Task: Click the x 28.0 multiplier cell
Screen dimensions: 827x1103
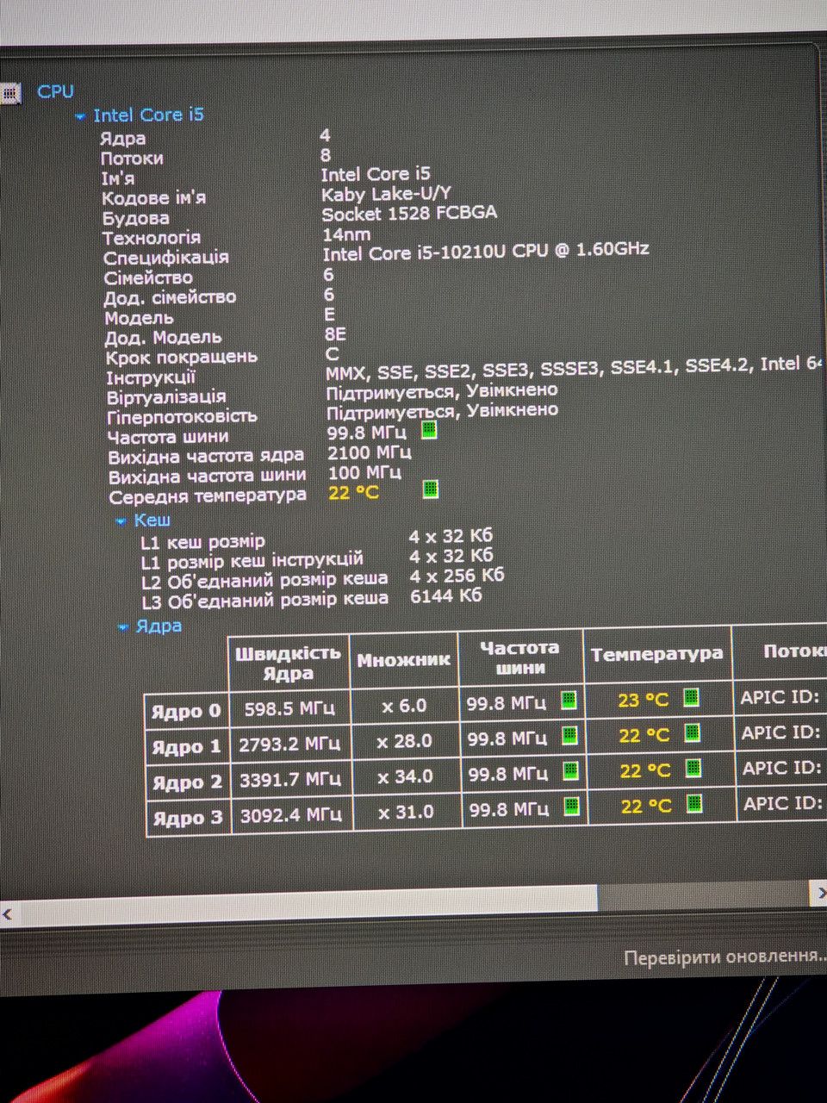Action: 405,741
